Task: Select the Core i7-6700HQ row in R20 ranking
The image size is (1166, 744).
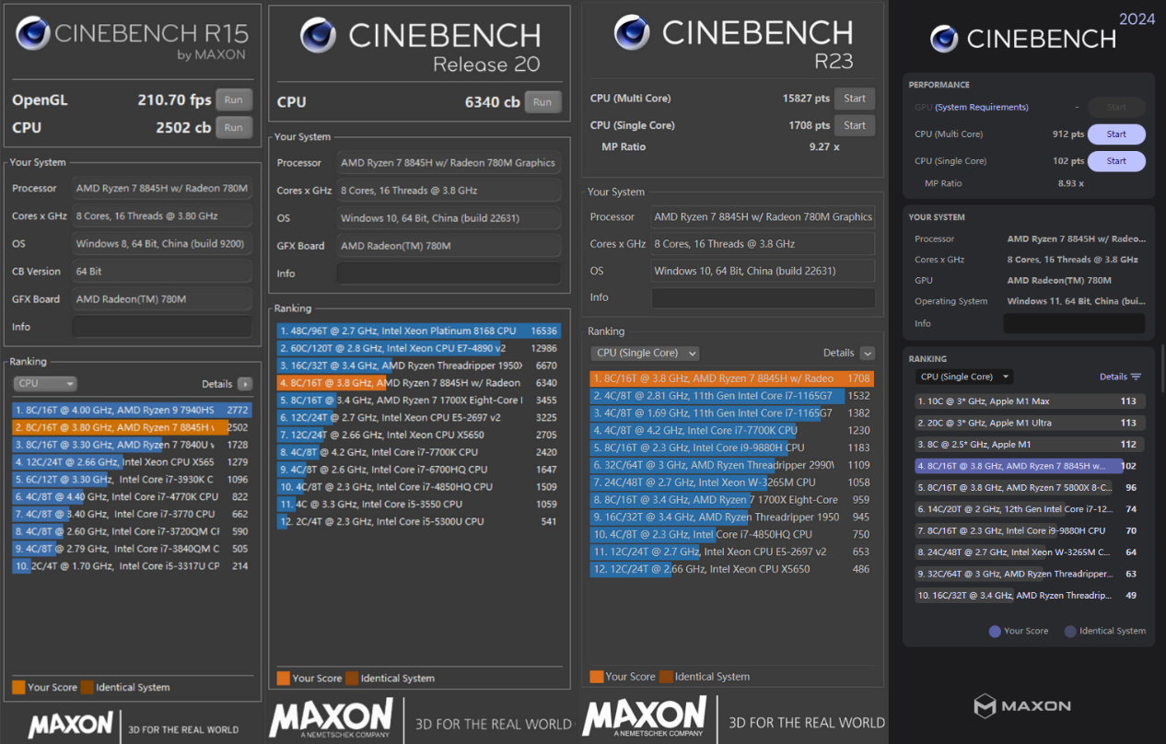Action: (419, 470)
